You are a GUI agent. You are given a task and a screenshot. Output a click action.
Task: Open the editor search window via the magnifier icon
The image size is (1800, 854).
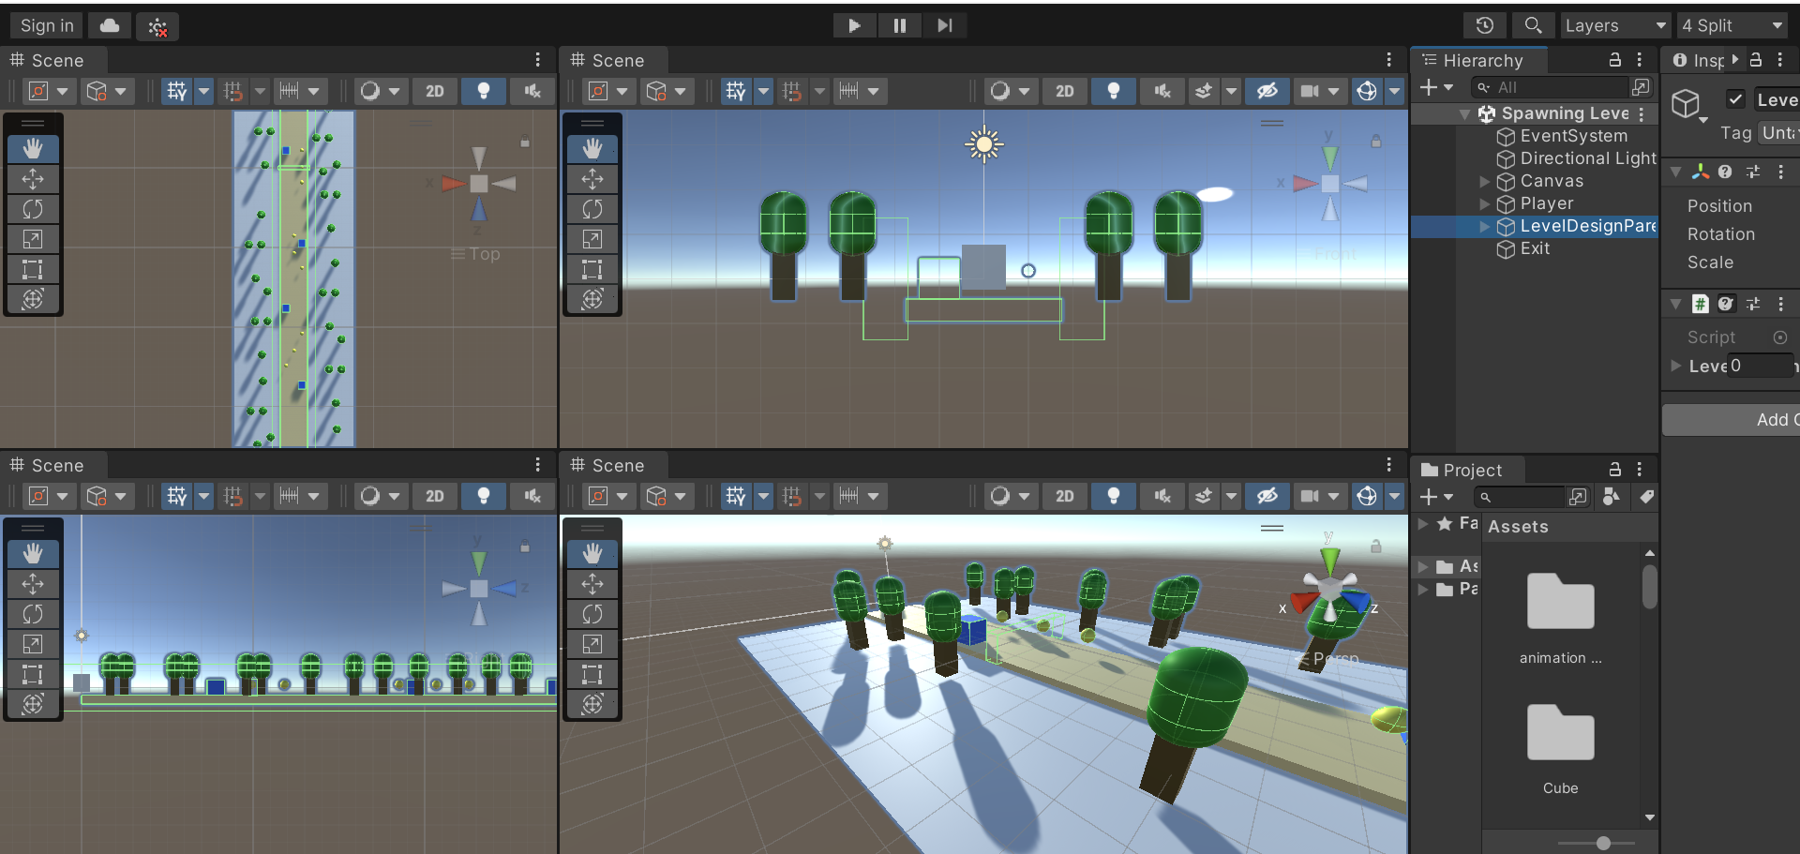pos(1533,25)
